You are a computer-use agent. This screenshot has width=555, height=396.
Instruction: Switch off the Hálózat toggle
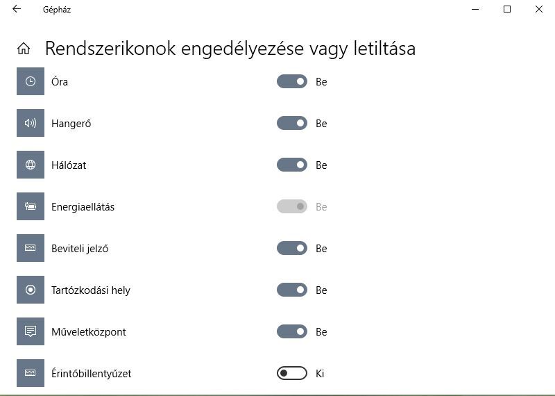292,165
